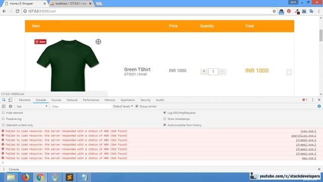Image resolution: width=323 pixels, height=182 pixels.
Task: Open File Explorer from the taskbar
Action: [x=11, y=177]
